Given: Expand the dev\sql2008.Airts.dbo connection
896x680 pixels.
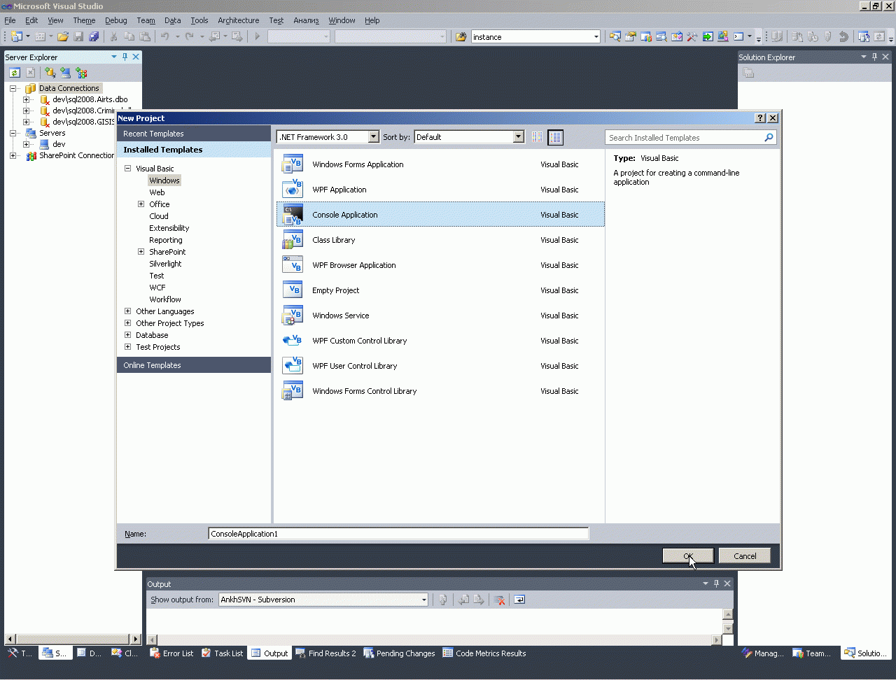Looking at the screenshot, I should click(26, 99).
